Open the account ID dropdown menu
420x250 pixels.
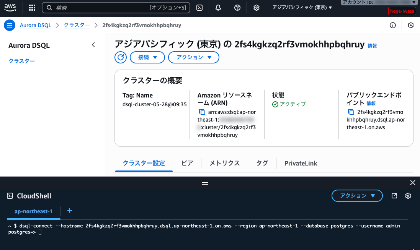pyautogui.click(x=379, y=2)
